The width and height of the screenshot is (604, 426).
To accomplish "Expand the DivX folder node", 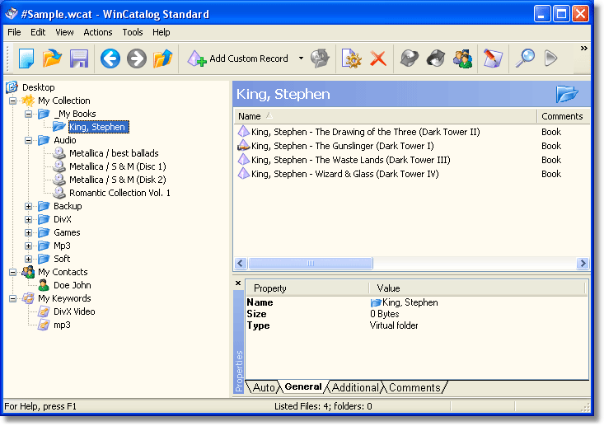I will coord(28,219).
